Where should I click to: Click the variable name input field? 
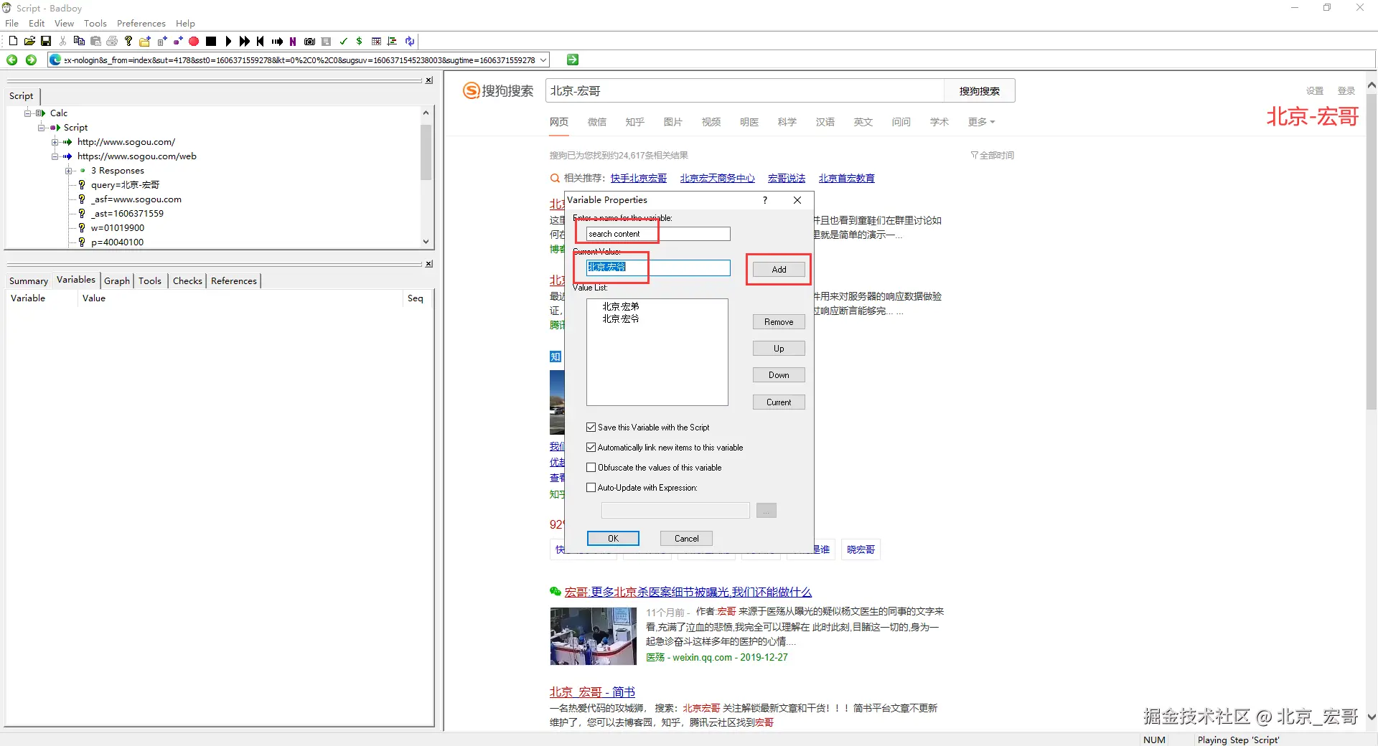[x=658, y=234]
